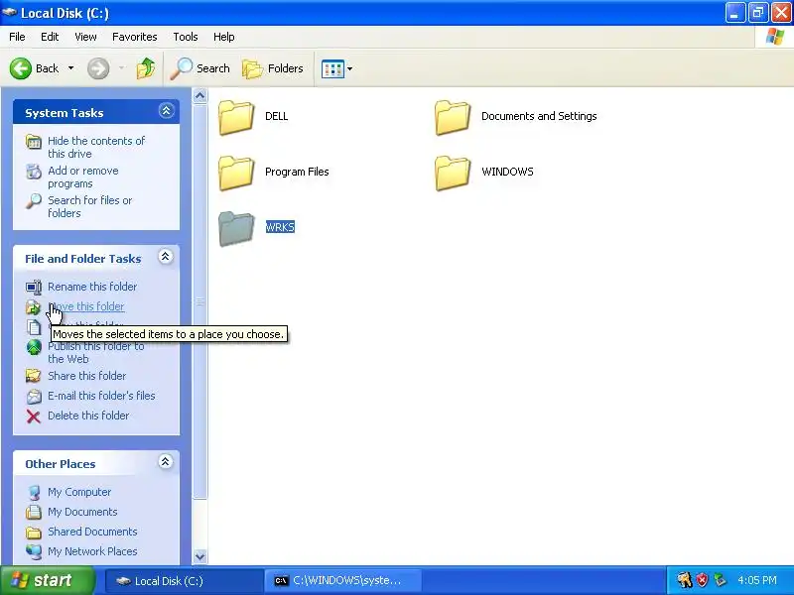The width and height of the screenshot is (794, 595).
Task: Click Delete this folder link
Action: point(88,416)
